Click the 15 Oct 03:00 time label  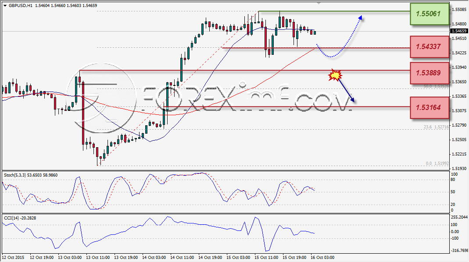tap(238, 257)
